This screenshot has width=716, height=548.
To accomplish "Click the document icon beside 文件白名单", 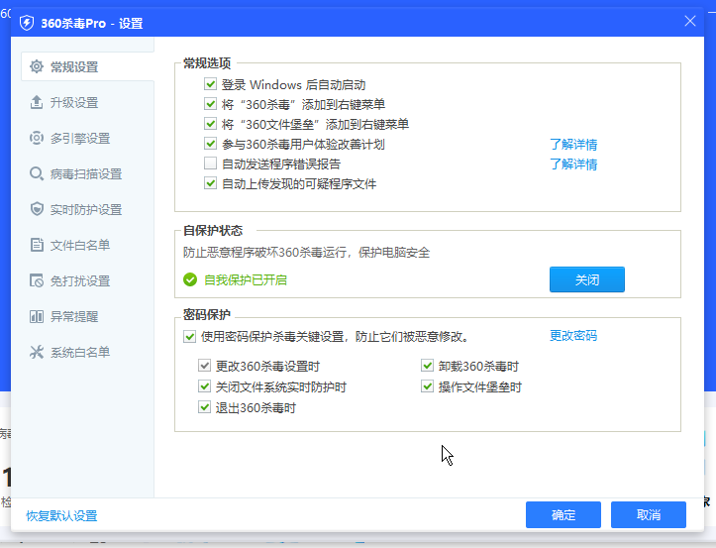I will pos(37,245).
